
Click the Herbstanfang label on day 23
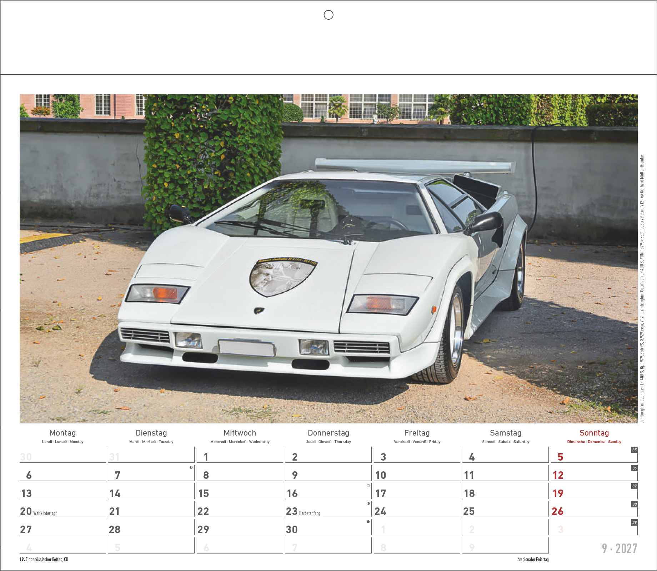coord(310,513)
